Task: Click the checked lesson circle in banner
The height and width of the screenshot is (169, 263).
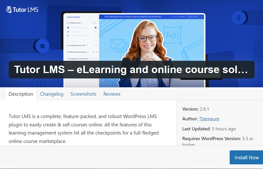Action: [x=96, y=28]
